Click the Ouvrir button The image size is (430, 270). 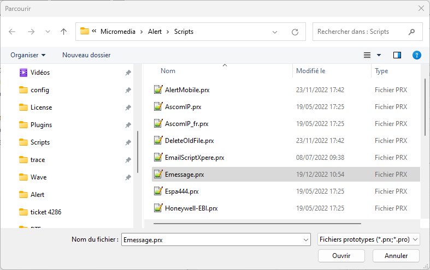tap(341, 255)
